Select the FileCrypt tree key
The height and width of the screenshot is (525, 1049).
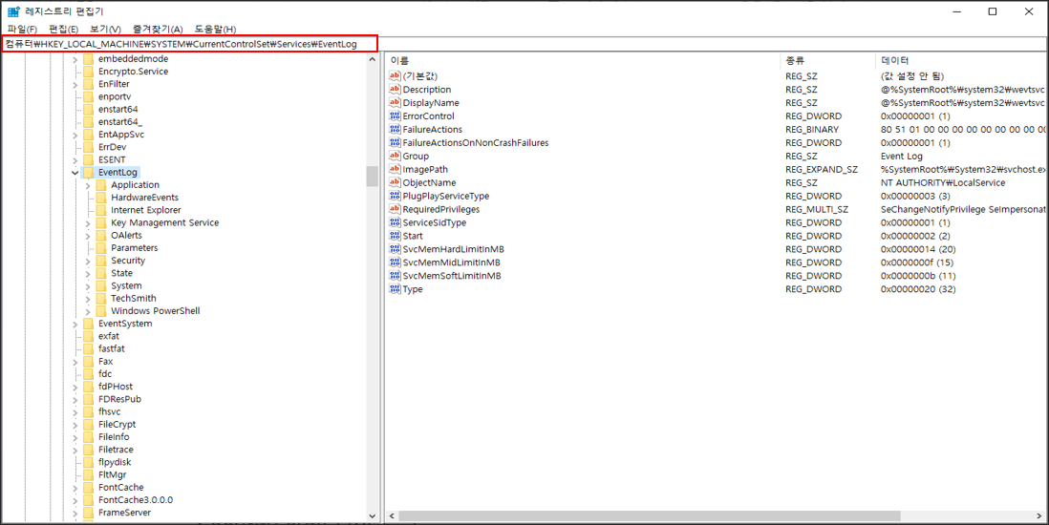click(x=118, y=425)
